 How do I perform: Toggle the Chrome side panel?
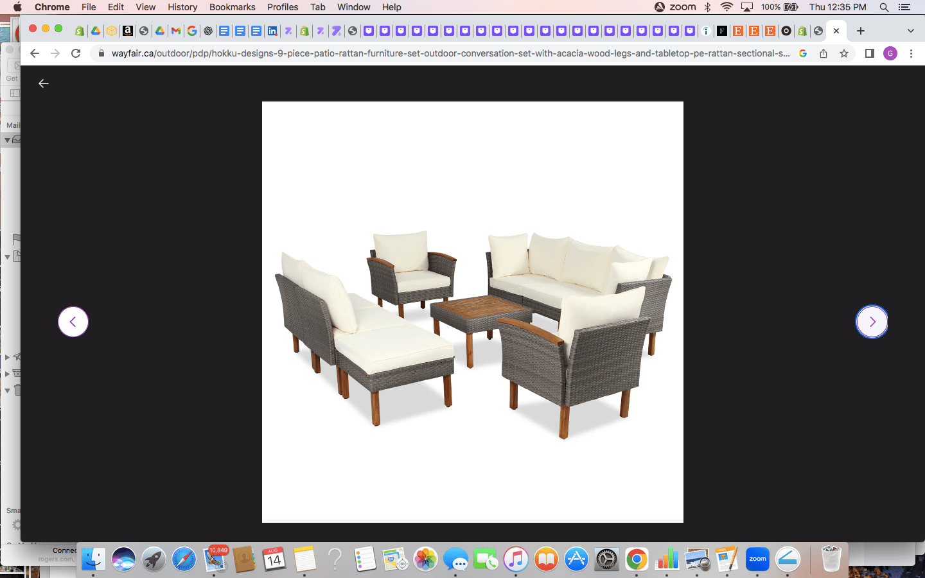pos(869,53)
